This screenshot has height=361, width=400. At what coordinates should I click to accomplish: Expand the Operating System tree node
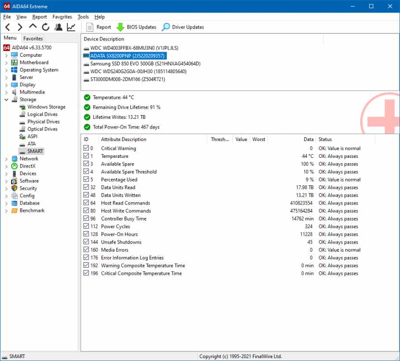[x=6, y=70]
